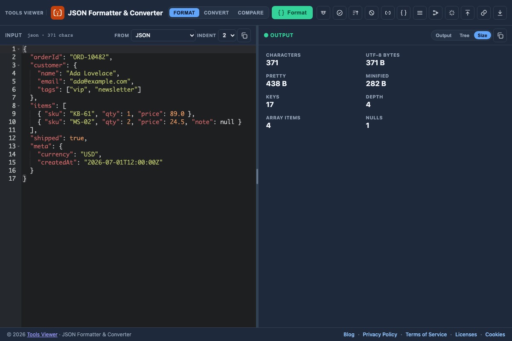Screen dimensions: 512x341
Task: Click the 89.0 price value
Action: (177, 114)
